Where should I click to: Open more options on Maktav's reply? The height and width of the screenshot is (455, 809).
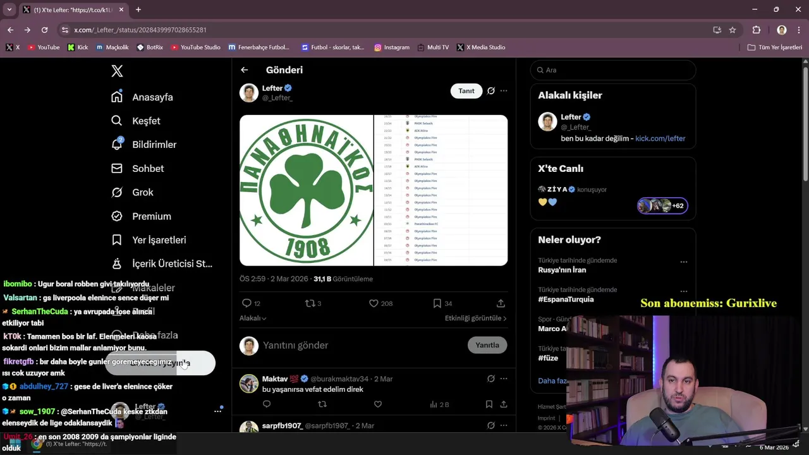click(x=504, y=379)
